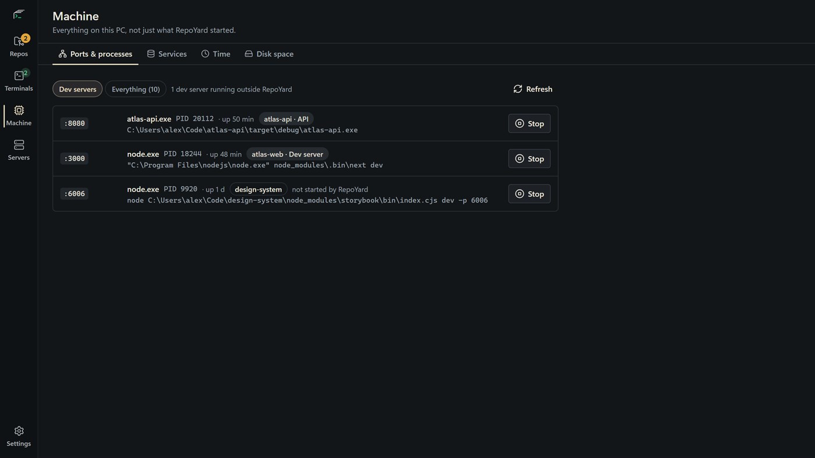Stop node.exe on port 3000
Viewport: 815px width, 458px height.
point(530,158)
